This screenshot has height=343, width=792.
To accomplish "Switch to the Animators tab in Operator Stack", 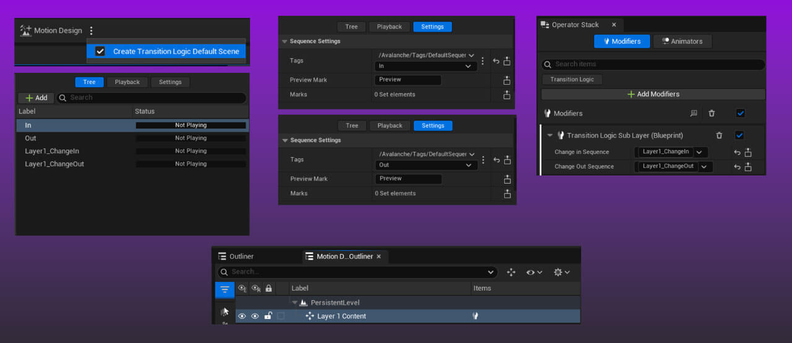I will (x=682, y=41).
